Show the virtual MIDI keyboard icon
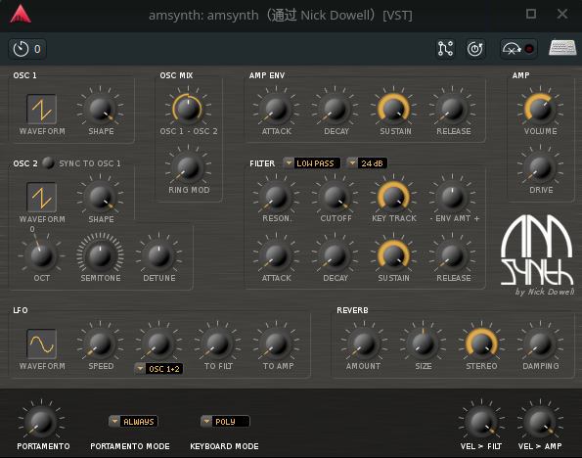The image size is (582, 458). [562, 48]
